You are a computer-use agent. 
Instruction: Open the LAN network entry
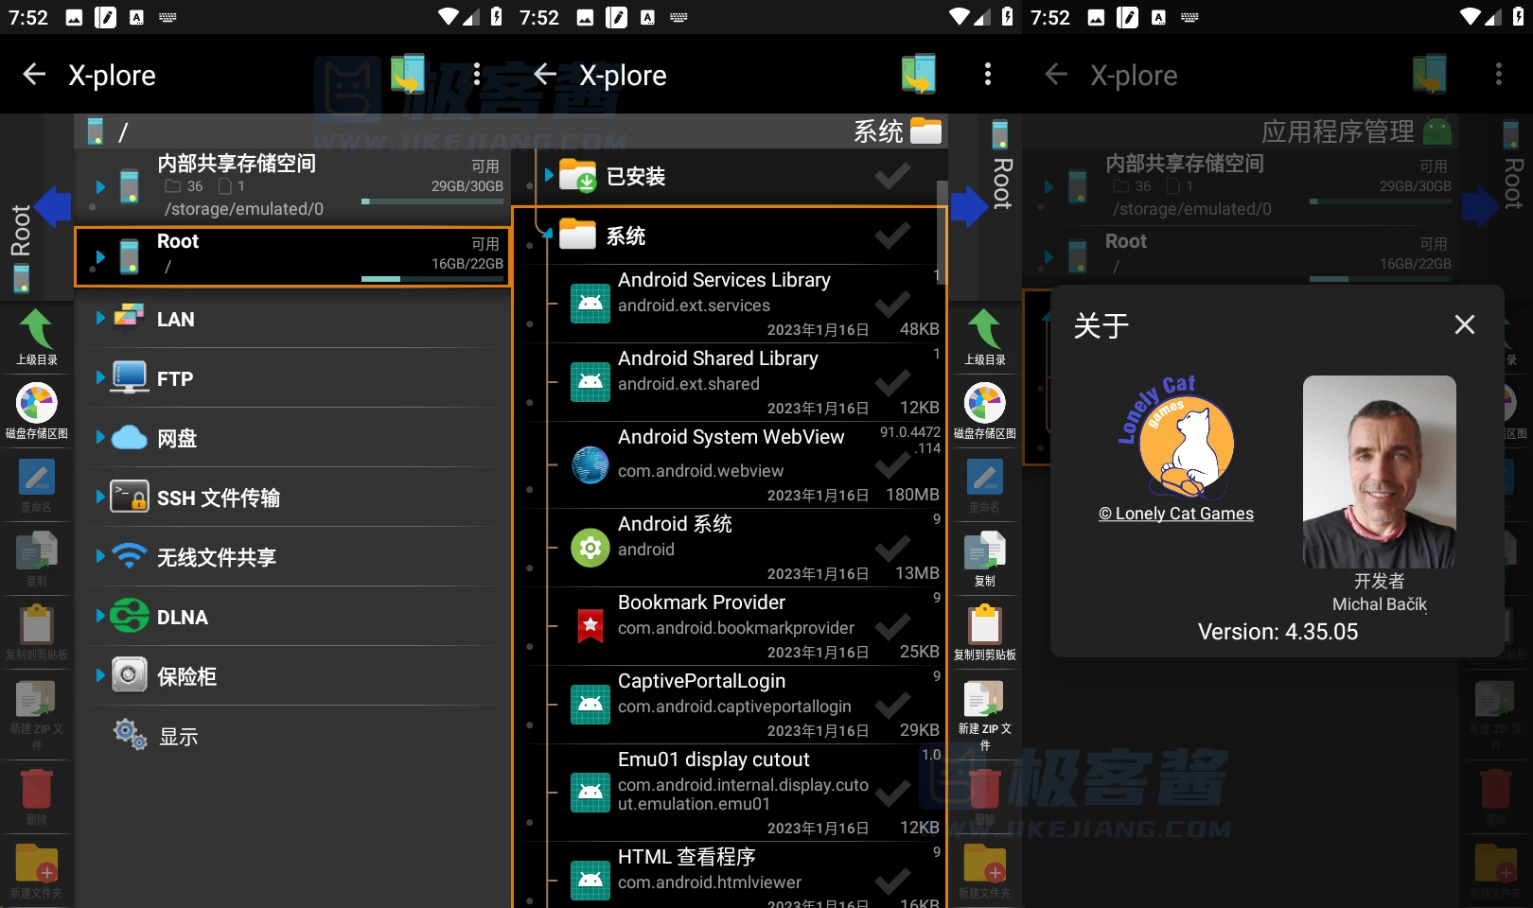point(293,319)
